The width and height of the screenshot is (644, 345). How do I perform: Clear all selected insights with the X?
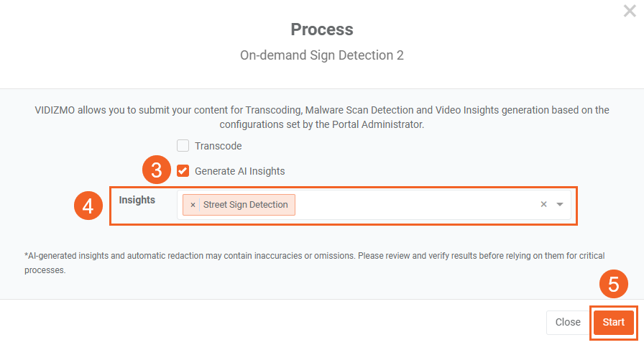[544, 204]
